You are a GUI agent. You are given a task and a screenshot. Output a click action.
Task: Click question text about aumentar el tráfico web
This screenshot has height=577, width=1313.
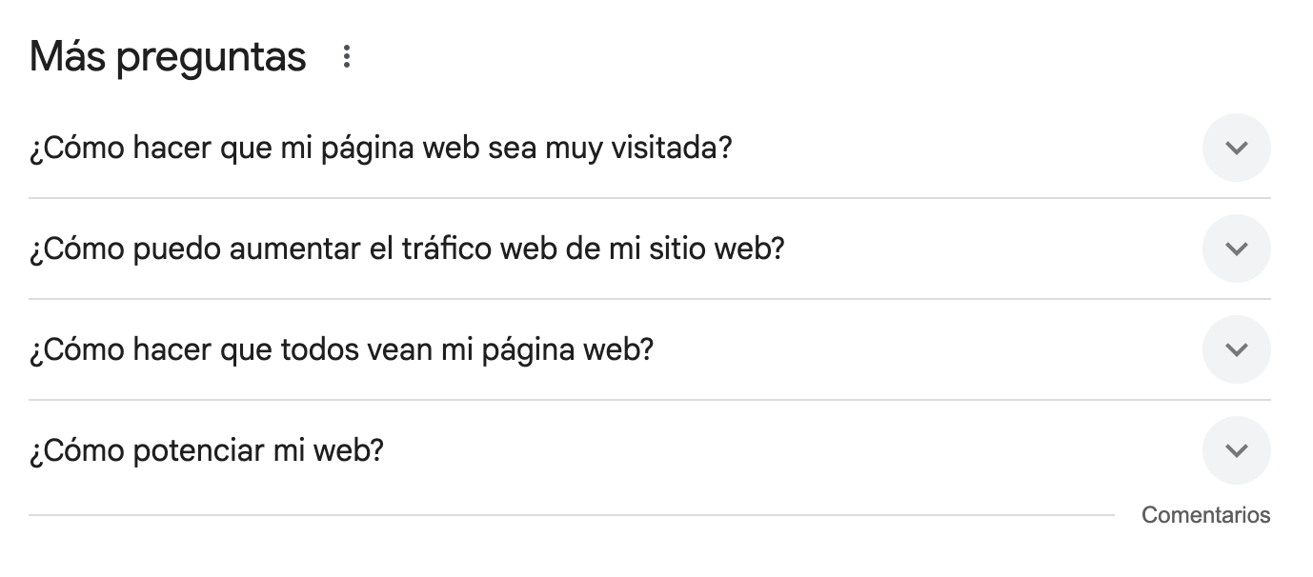click(407, 249)
